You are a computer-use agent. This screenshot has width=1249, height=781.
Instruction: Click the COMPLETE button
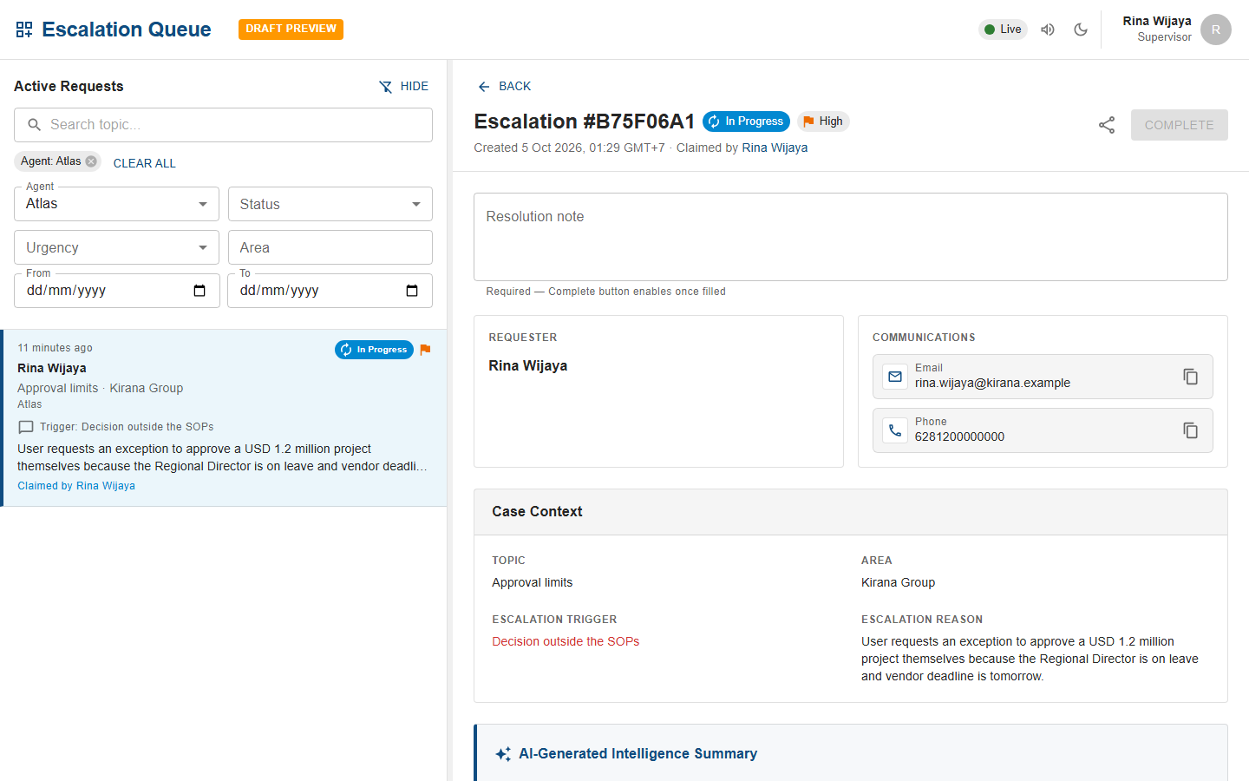(x=1179, y=125)
